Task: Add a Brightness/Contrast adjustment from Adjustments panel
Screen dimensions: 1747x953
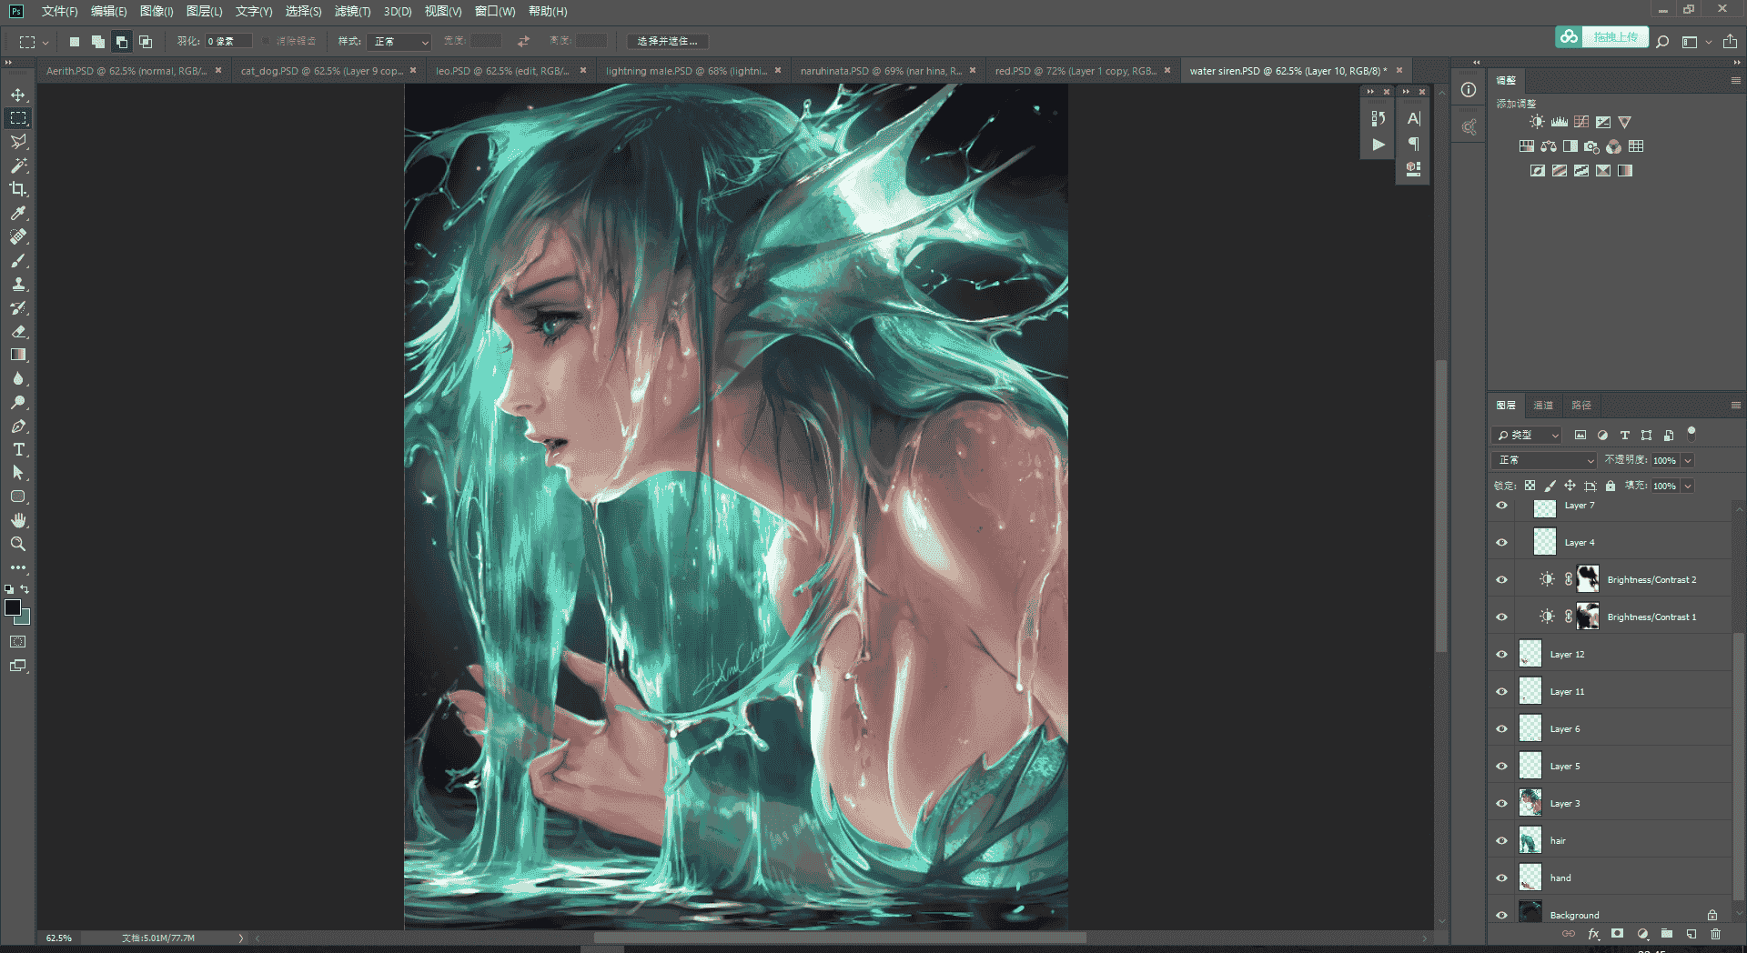Action: click(x=1537, y=122)
